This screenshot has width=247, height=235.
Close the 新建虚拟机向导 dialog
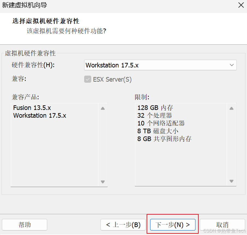[241, 5]
